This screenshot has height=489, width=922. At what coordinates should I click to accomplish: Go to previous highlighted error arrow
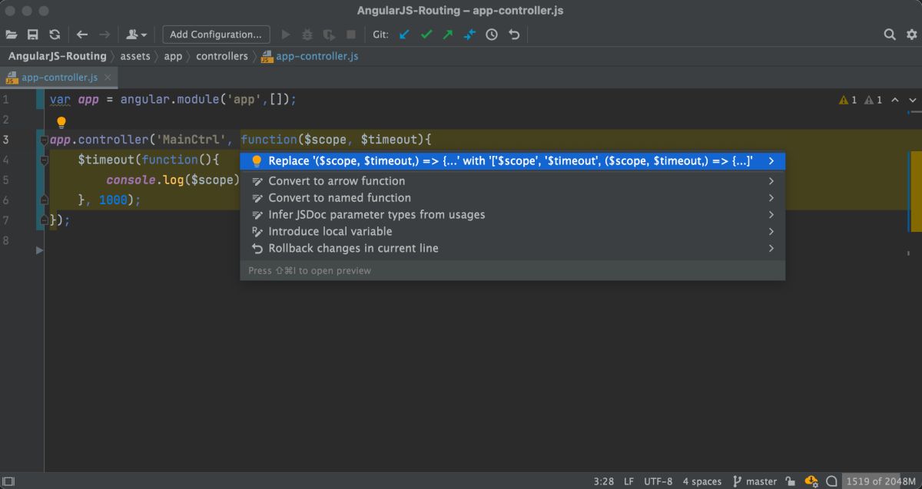pyautogui.click(x=897, y=100)
